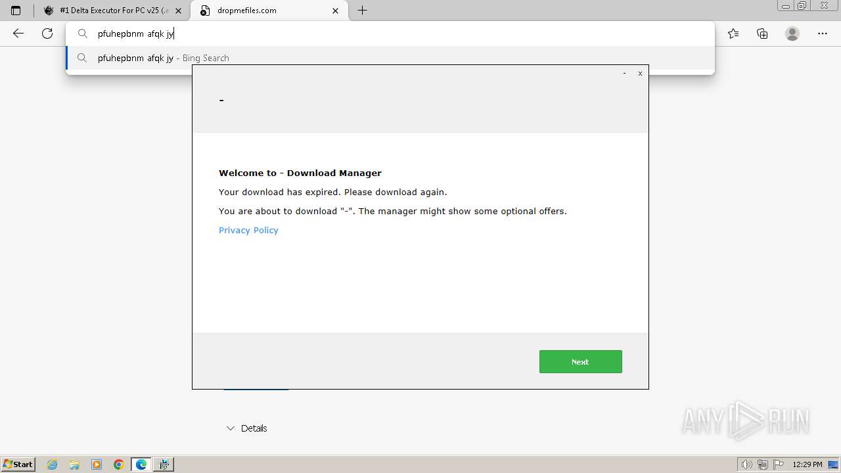Screen dimensions: 841x473
Task: Close the dropmefiles.com tab
Action: click(336, 11)
